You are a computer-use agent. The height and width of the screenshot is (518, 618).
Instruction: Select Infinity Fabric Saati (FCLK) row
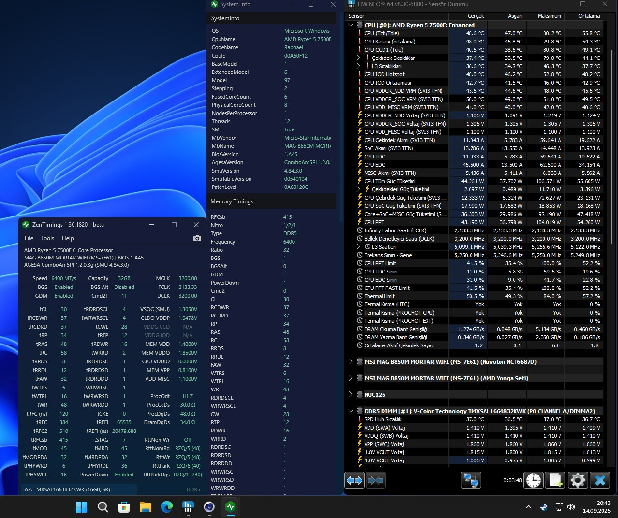[x=474, y=230]
